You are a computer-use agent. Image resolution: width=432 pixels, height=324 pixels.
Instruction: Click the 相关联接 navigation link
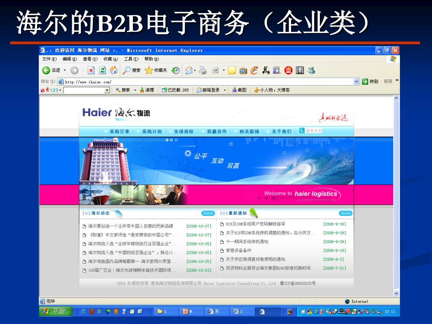click(x=249, y=132)
